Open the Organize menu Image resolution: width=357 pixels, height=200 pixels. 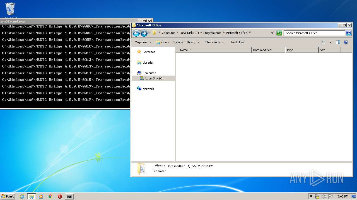coord(143,42)
